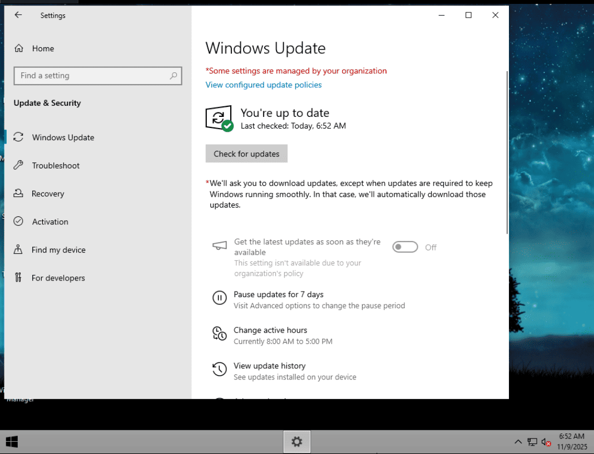Click the Home icon in sidebar

point(19,48)
